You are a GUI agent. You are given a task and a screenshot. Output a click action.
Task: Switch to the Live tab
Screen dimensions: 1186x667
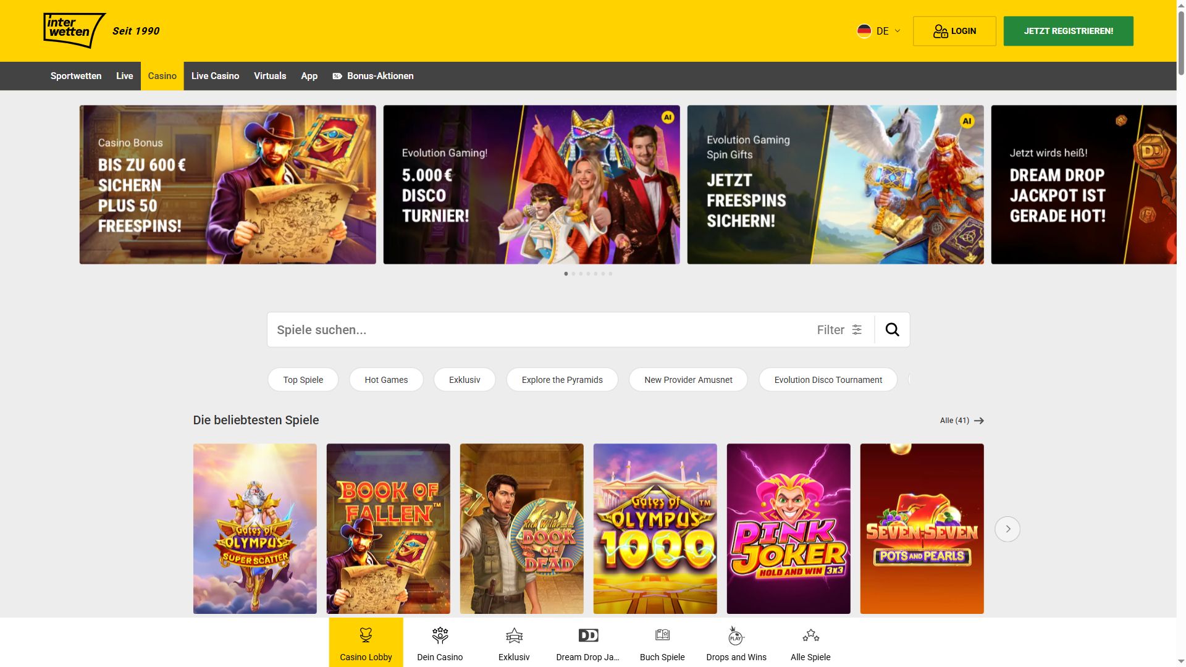(125, 76)
